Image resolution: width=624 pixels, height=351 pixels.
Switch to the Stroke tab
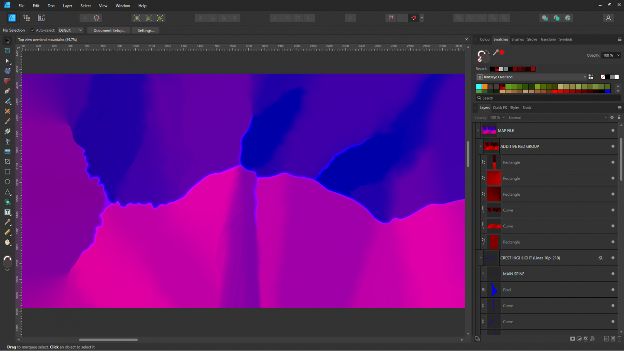coord(532,40)
